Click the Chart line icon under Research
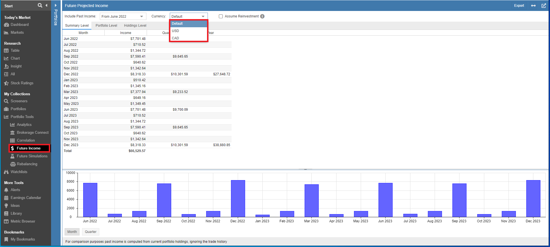Image resolution: width=550 pixels, height=247 pixels. coord(6,58)
